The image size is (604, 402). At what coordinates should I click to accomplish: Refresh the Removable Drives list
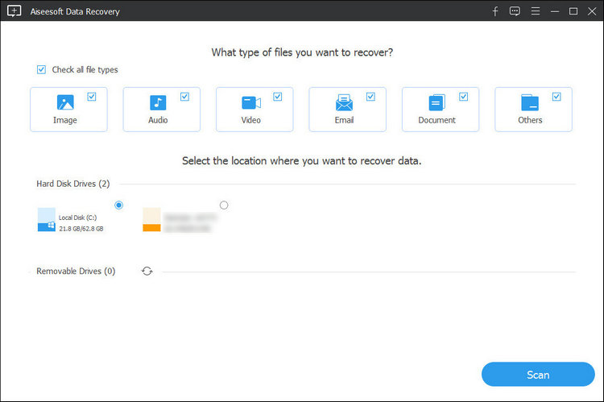(147, 271)
